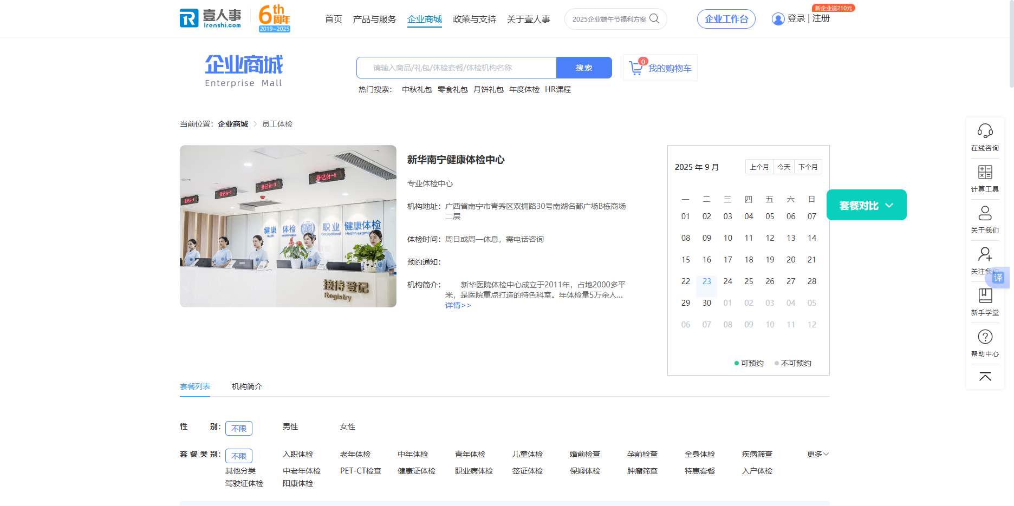Filter by 阳康体检 category
Screen dimensions: 1014x506
pyautogui.click(x=298, y=484)
